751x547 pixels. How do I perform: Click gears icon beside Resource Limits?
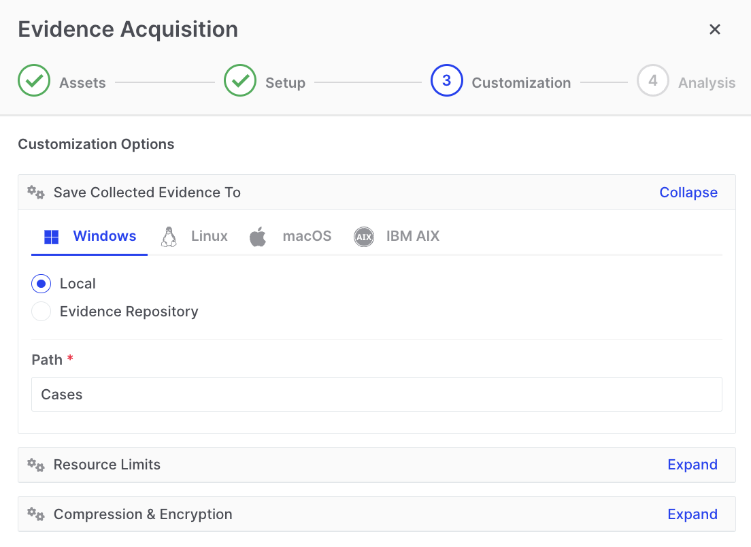[x=36, y=465]
